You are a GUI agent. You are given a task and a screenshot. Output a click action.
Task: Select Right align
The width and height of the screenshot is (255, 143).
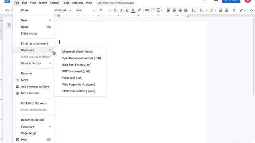click(180, 10)
